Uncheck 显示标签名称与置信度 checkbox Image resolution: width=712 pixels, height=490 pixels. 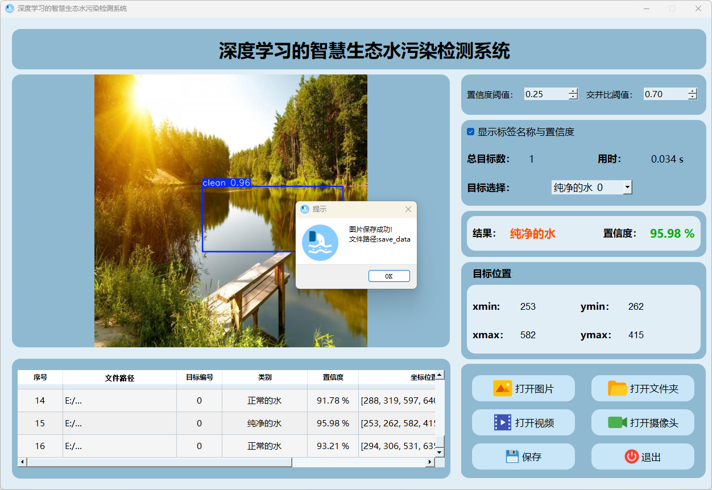point(471,132)
